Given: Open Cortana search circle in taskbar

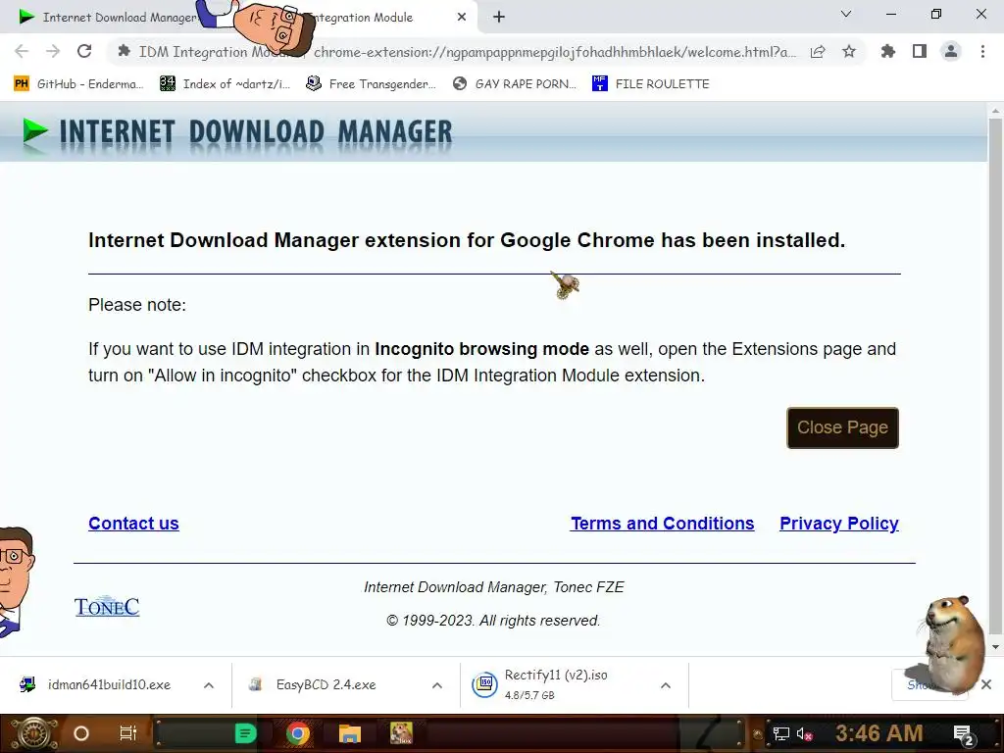Looking at the screenshot, I should [81, 733].
